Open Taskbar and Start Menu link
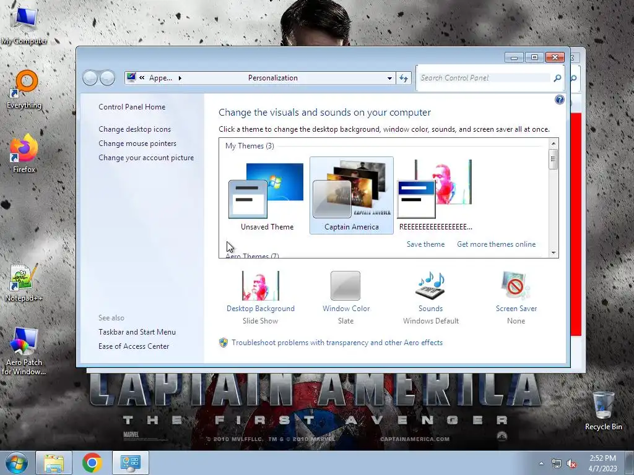The image size is (634, 475). (x=137, y=332)
